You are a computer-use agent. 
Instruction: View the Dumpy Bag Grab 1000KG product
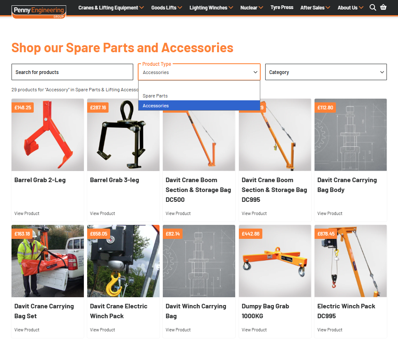254,329
